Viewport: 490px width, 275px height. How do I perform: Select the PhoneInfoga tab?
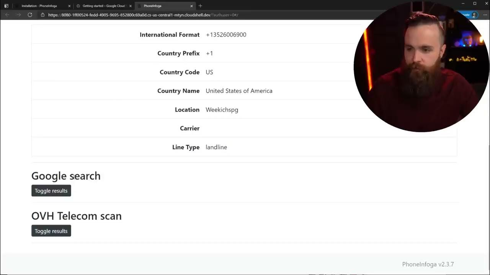(x=165, y=6)
